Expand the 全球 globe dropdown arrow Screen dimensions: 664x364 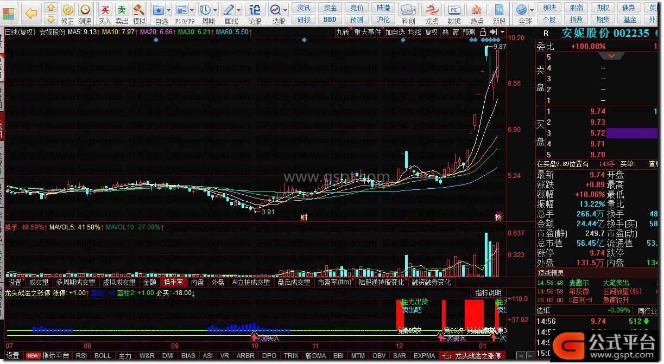click(x=532, y=10)
